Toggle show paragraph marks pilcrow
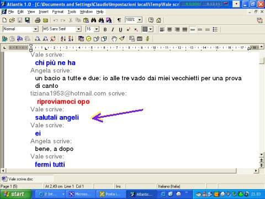265x199 pixels. pos(119,20)
